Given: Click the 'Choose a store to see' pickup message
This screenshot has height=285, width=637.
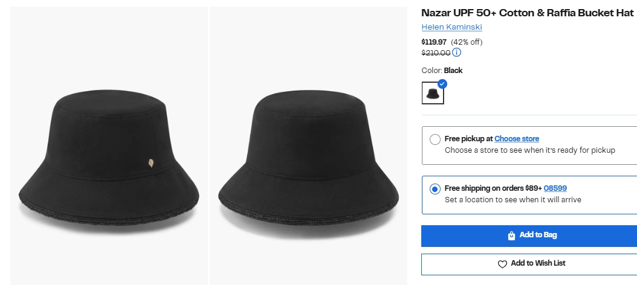Looking at the screenshot, I should pos(529,150).
